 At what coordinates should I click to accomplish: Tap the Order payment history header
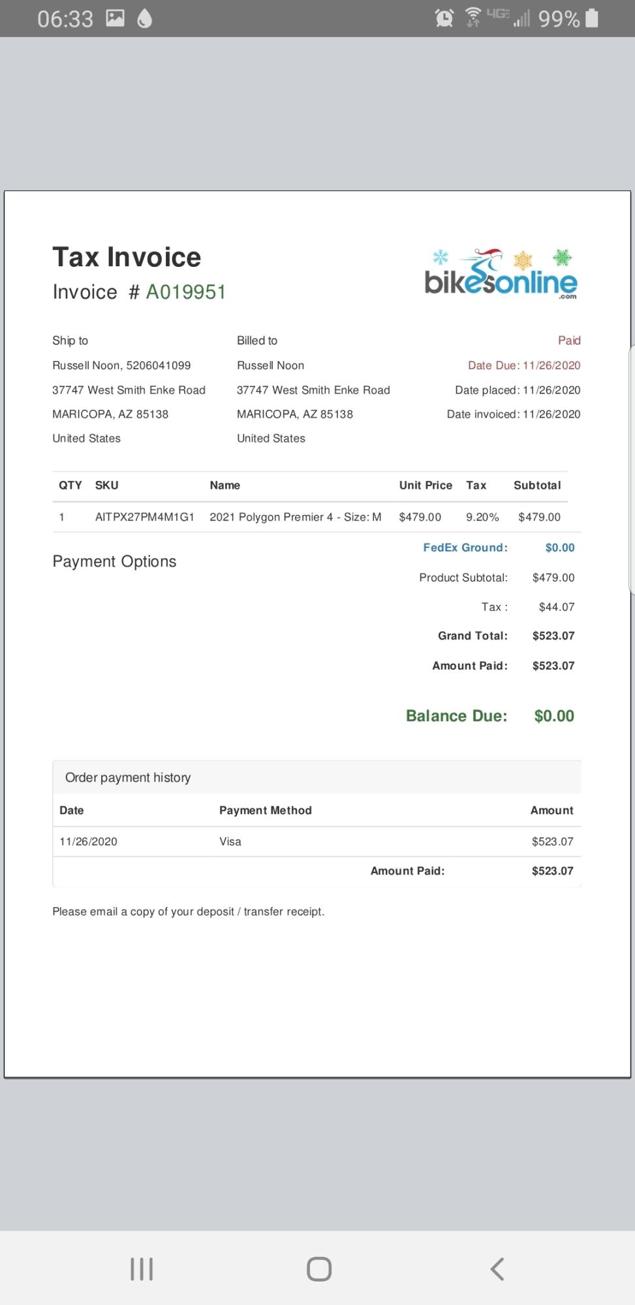tap(128, 777)
